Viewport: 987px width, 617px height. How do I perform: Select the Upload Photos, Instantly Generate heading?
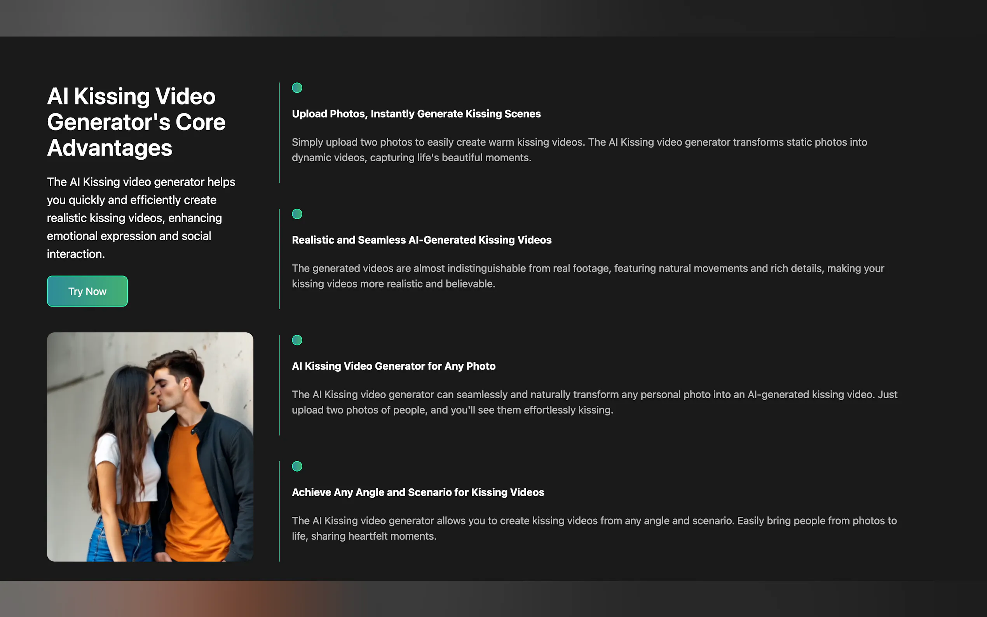pyautogui.click(x=416, y=114)
